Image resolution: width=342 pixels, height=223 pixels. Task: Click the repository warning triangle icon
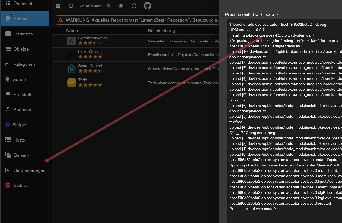click(61, 20)
